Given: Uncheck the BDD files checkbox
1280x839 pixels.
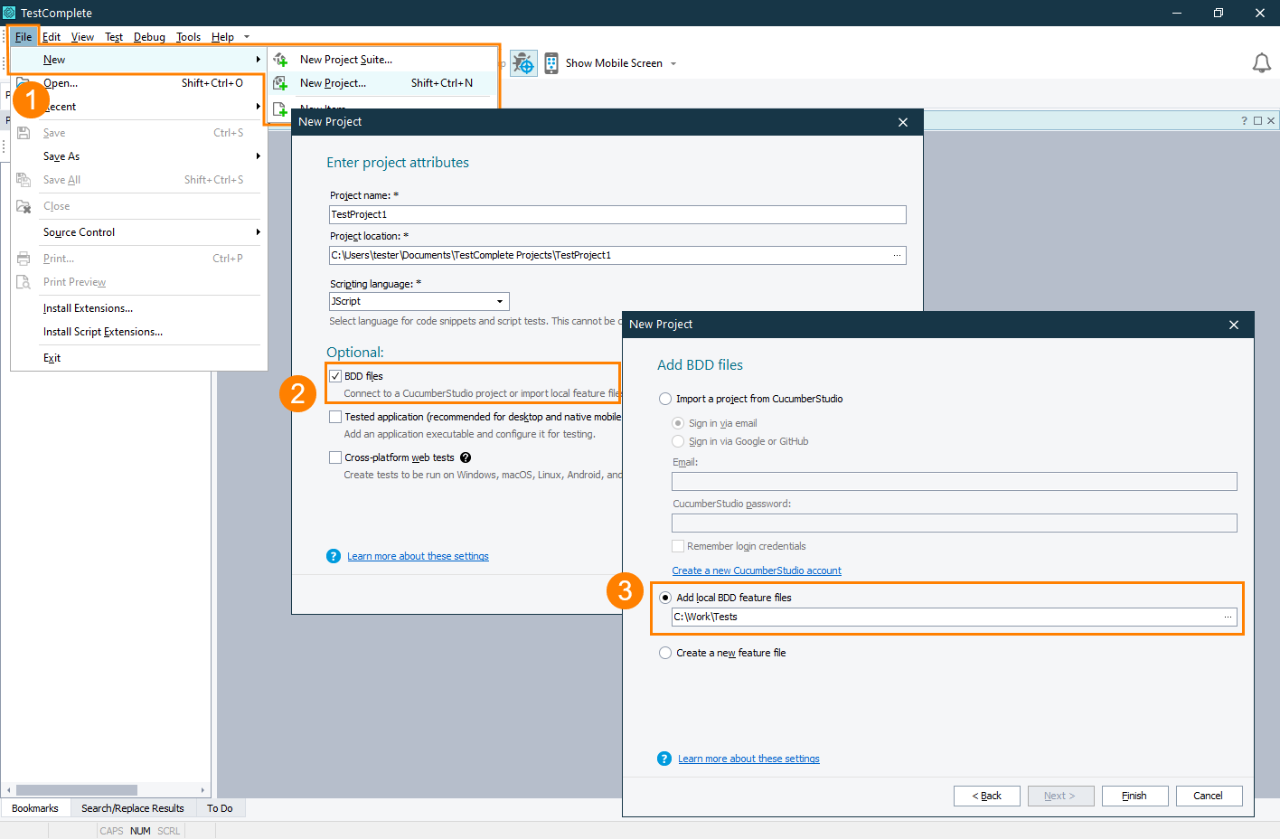Looking at the screenshot, I should click(x=335, y=375).
